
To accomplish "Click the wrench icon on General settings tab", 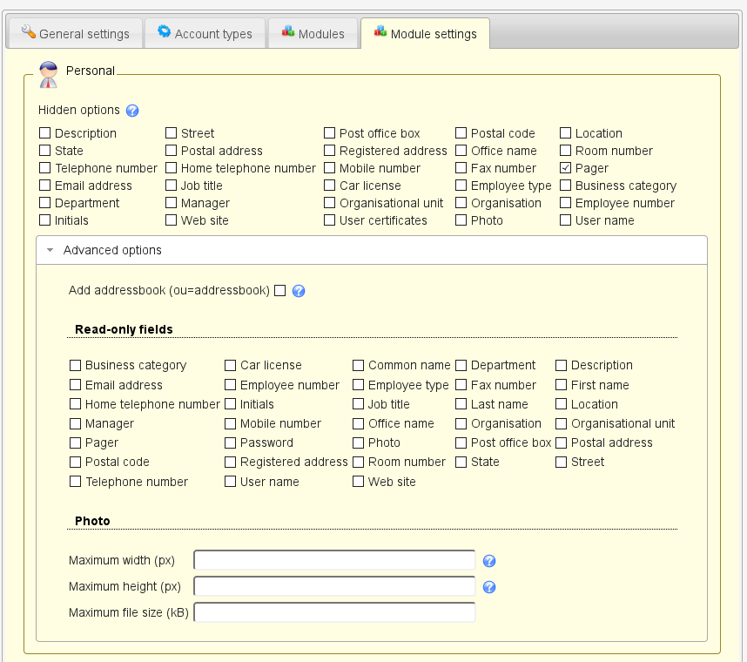I will click(x=28, y=32).
